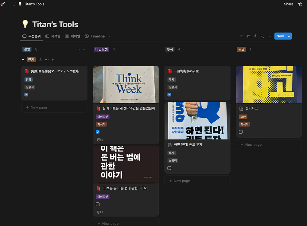This screenshot has width=307, height=226.
Task: Check checkbox on 하면 된다! 퀀트 투자 card
Action: click(x=169, y=168)
